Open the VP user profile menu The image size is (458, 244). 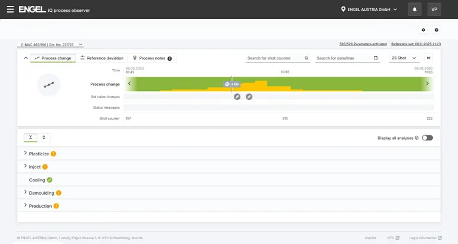434,10
